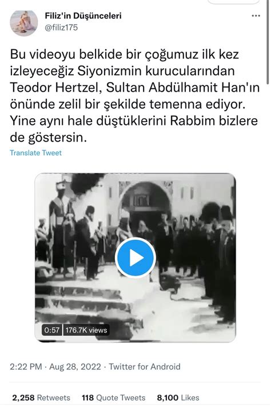271x406 pixels.
Task: Open Filiz'in Düşünceleri profile avatar
Action: (24, 23)
